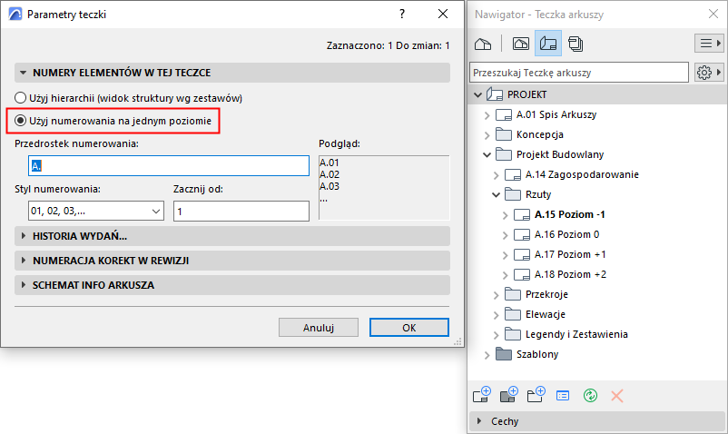Expand A.01 Spis Arkuszy chevron
The image size is (728, 434).
(487, 115)
